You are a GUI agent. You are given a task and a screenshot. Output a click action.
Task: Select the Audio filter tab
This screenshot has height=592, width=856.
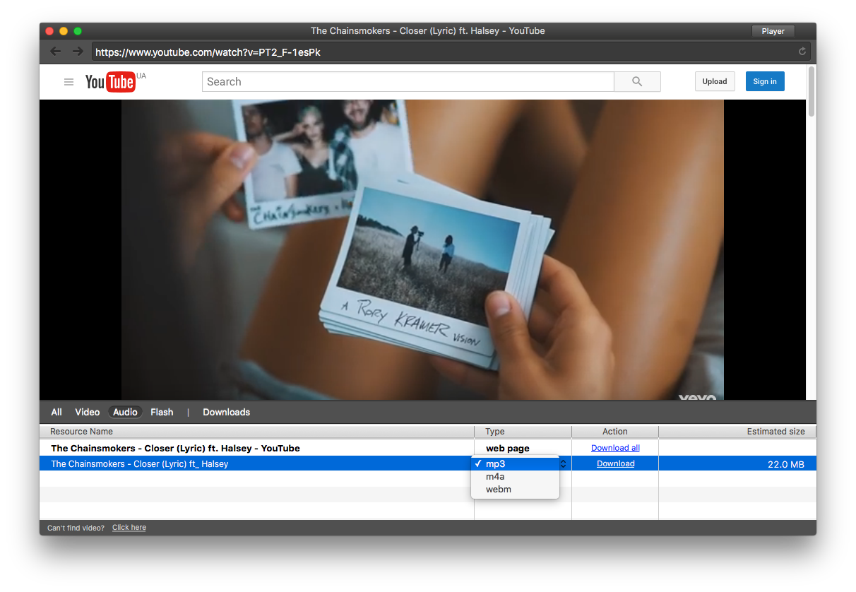pos(125,412)
